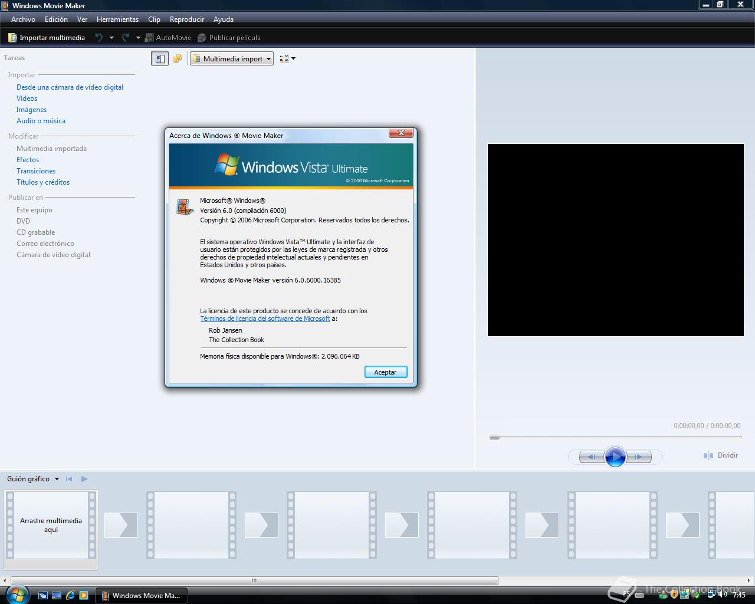Click the storyboard Play icon
The height and width of the screenshot is (604, 755).
(84, 479)
